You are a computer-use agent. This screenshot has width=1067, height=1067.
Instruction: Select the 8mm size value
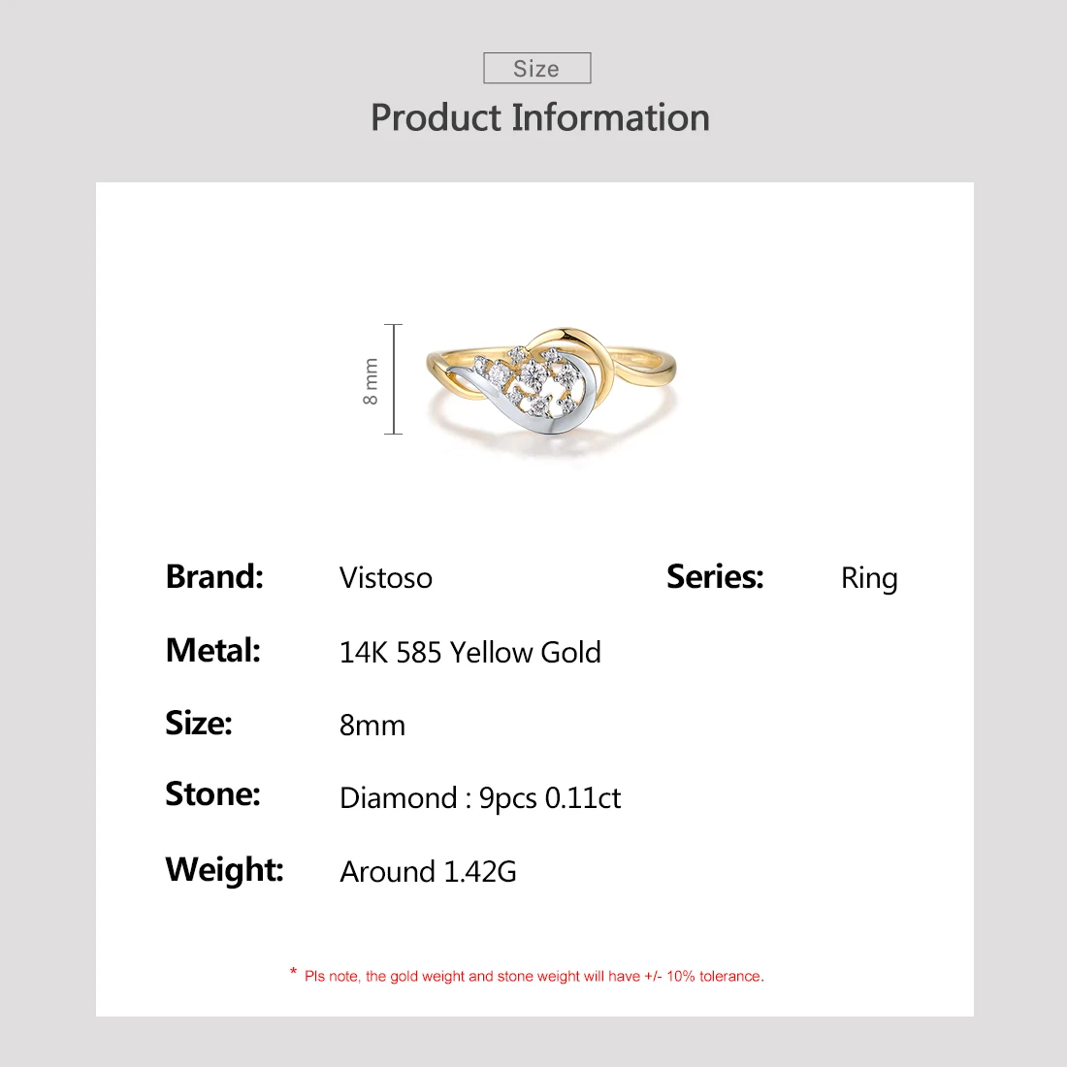click(372, 726)
